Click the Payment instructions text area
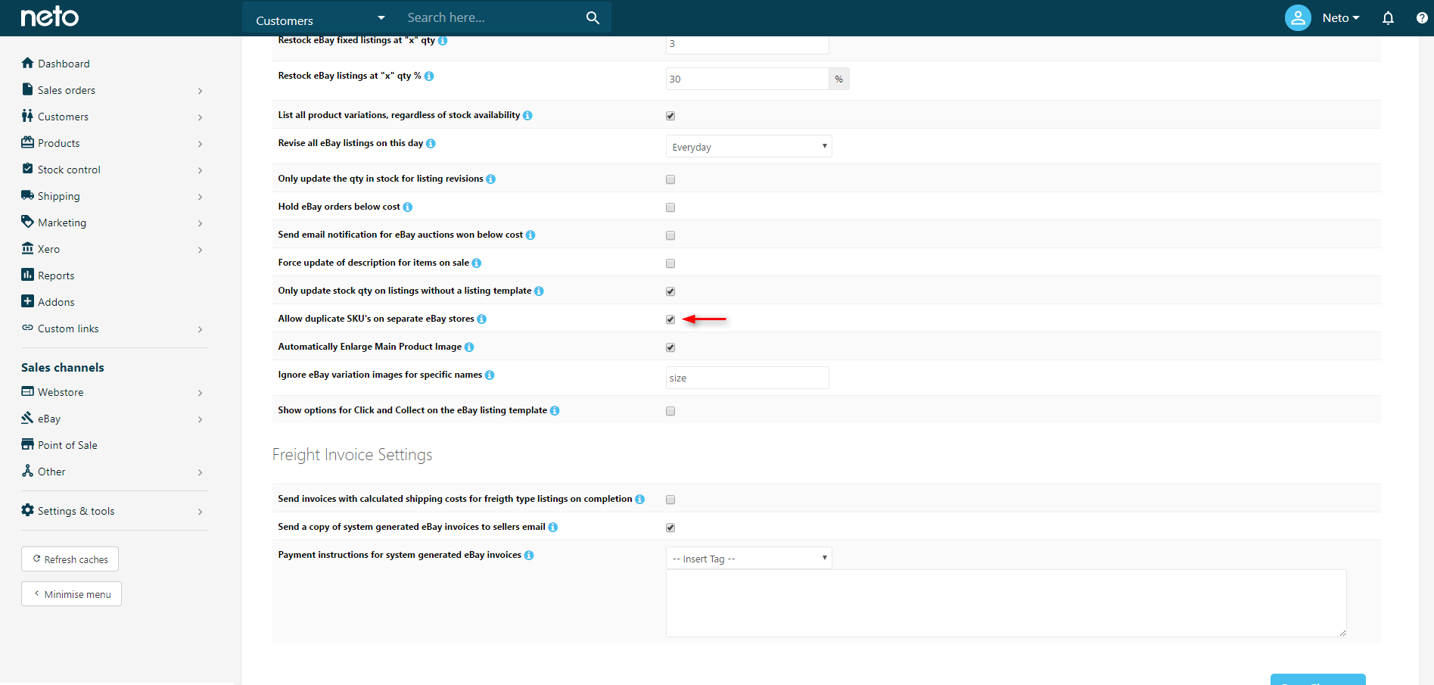Screen dimensions: 1434x685 (1006, 603)
